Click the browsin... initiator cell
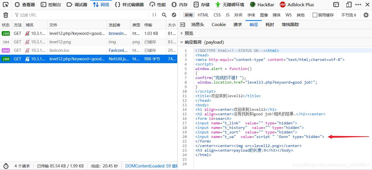This screenshot has height=170, width=372. 118,33
